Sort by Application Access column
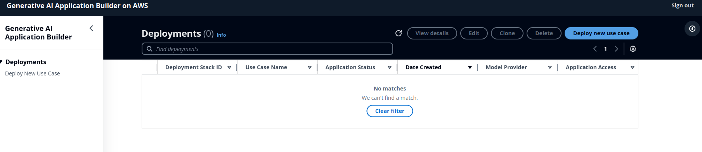The height and width of the screenshot is (152, 702). pyautogui.click(x=598, y=67)
